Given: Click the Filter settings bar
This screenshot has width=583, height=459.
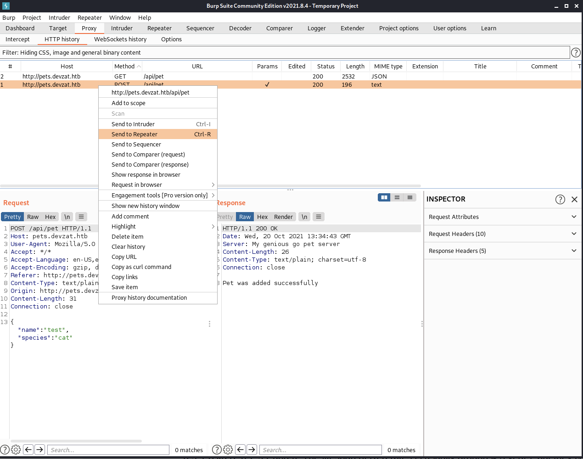Looking at the screenshot, I should coord(285,53).
